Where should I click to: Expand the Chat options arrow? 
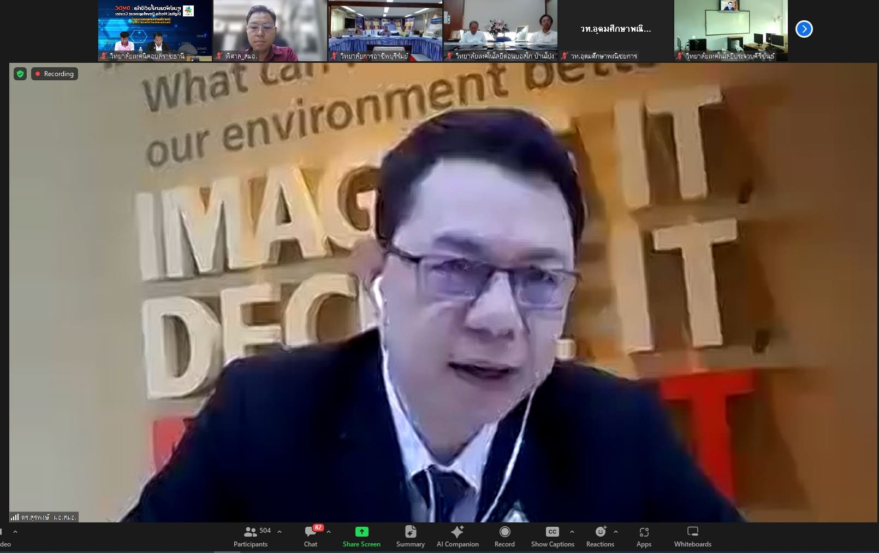pos(329,531)
